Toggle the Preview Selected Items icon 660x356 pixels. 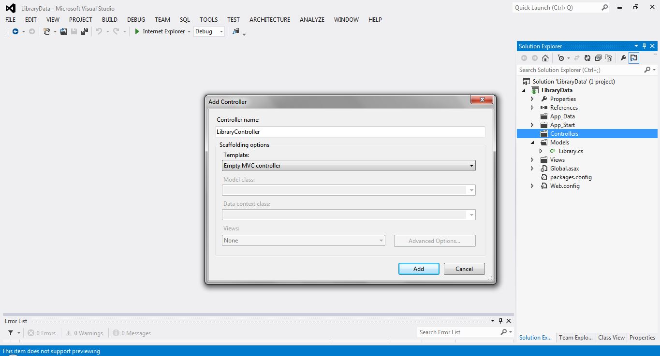click(x=634, y=58)
